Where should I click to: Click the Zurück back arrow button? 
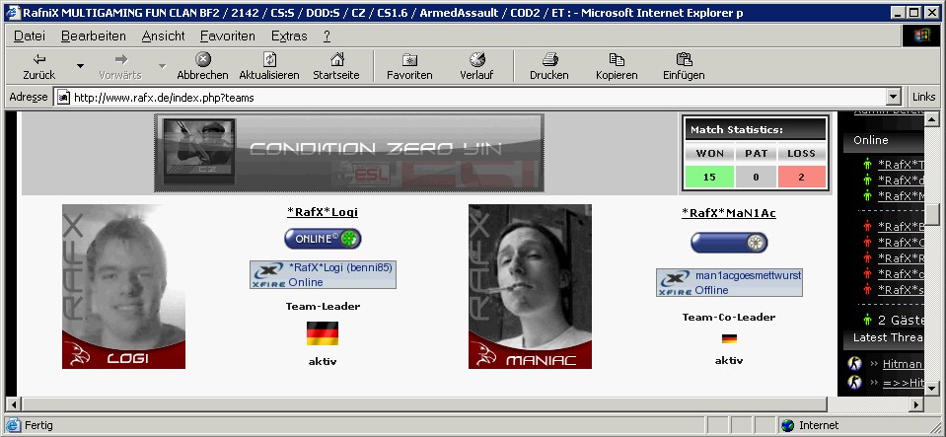coord(39,66)
